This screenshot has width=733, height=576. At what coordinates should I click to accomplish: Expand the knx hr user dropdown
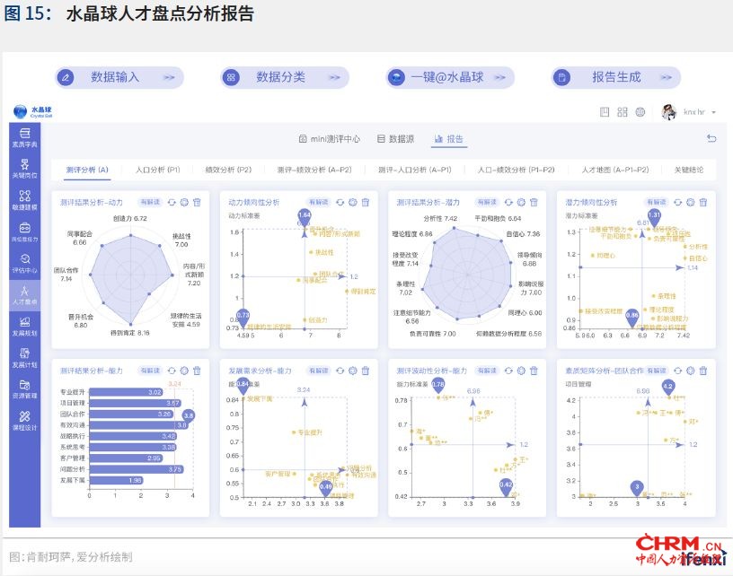pyautogui.click(x=714, y=112)
